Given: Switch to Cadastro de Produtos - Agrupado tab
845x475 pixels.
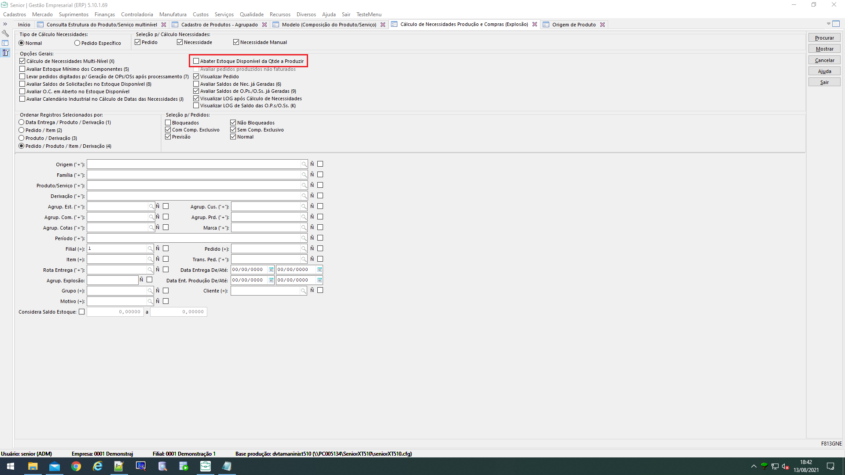Looking at the screenshot, I should [x=219, y=25].
